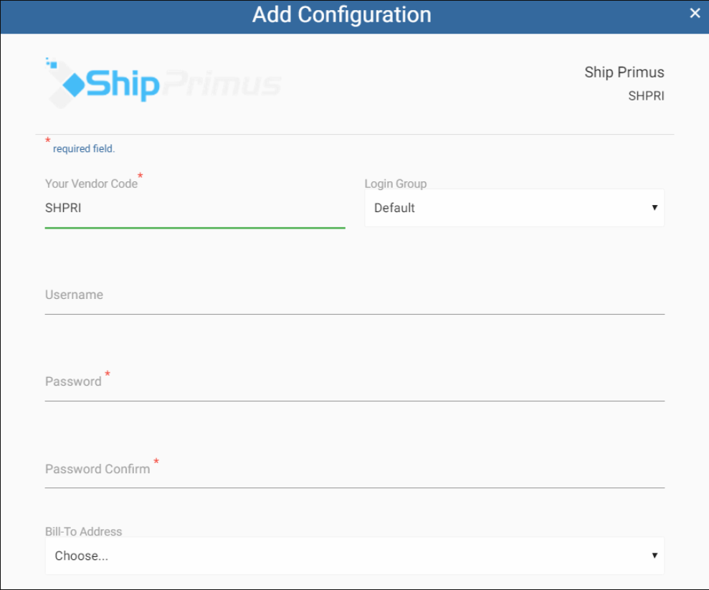This screenshot has height=590, width=709.
Task: Expand the Bill-To Address dropdown
Action: 354,556
